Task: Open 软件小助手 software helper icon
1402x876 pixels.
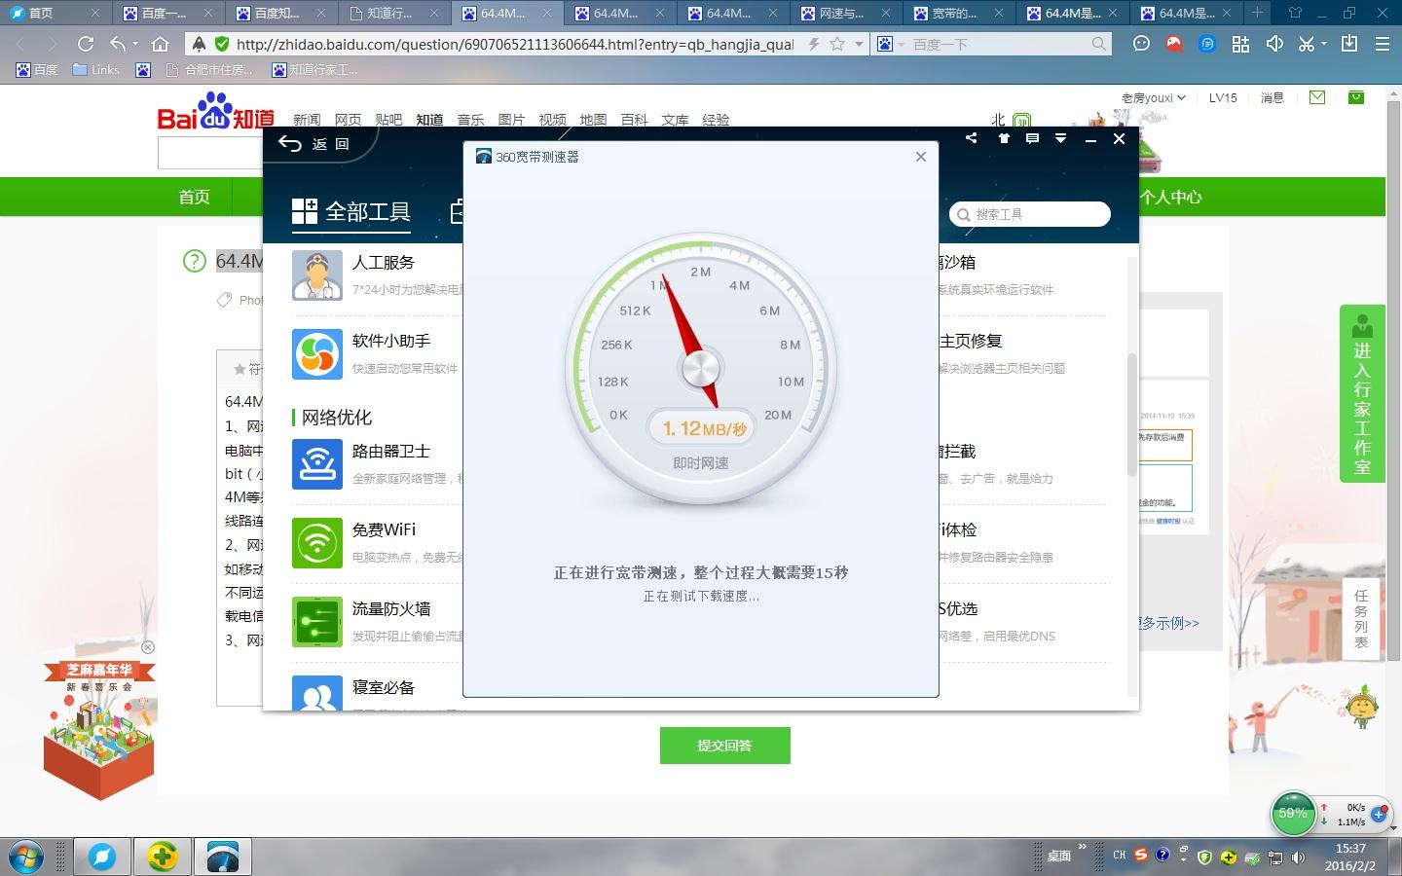Action: [317, 354]
